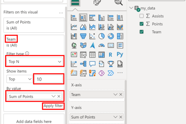Remove Team from the X-axis
Screen dimensions: 186x124
[x=121, y=95]
